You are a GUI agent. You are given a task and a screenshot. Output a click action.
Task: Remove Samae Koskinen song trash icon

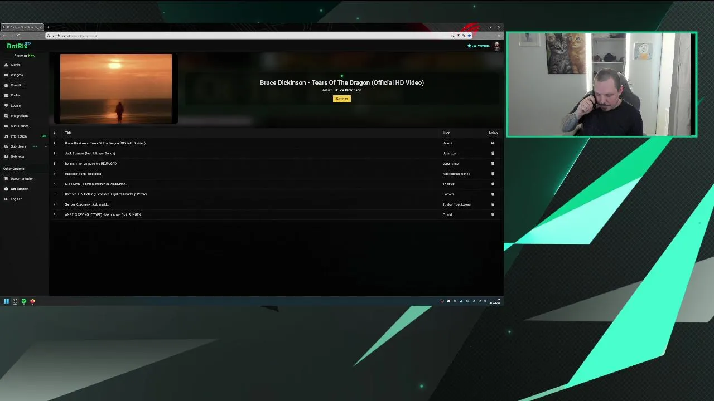tap(493, 204)
